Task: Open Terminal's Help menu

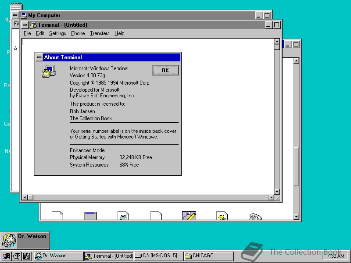Action: [119, 33]
